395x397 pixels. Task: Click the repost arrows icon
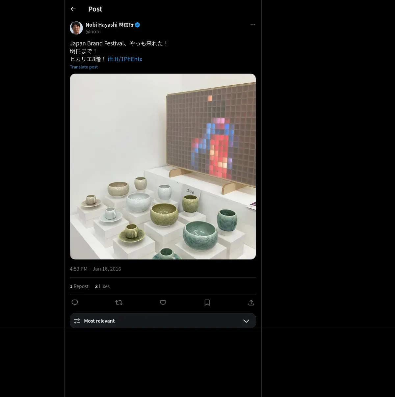tap(119, 303)
